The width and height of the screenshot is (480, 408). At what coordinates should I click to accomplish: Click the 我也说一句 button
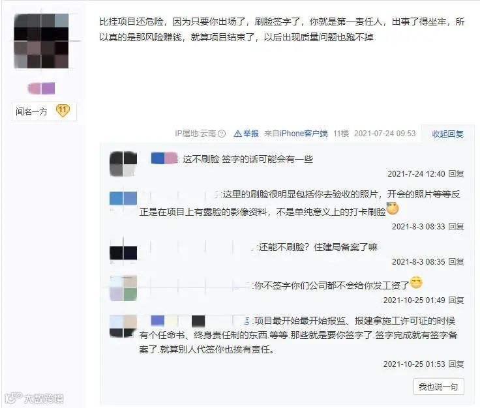(438, 387)
